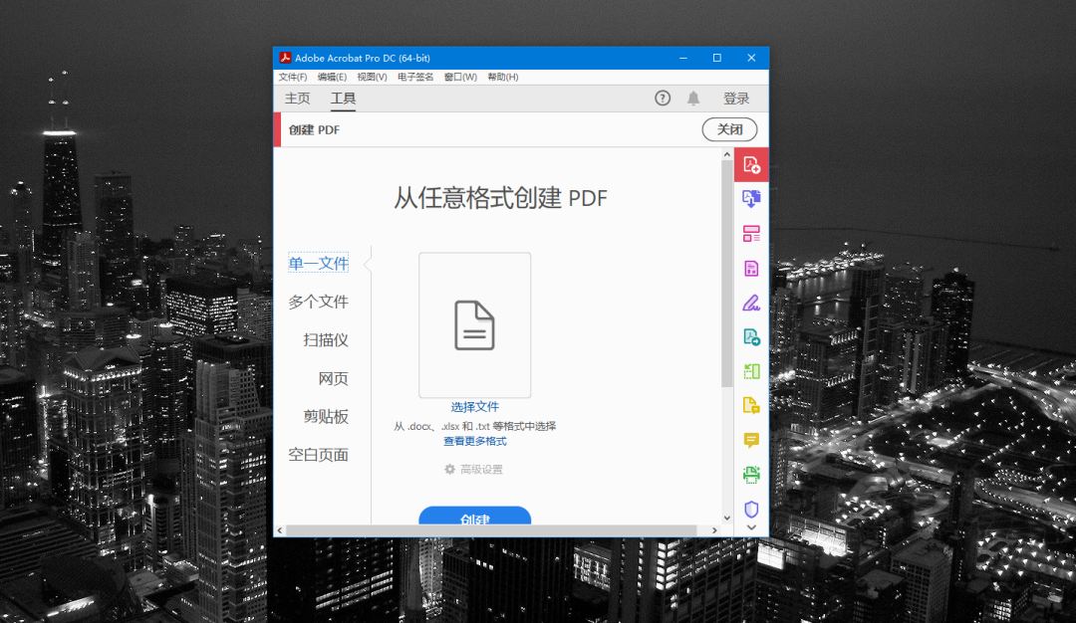Open the Compress/Crop pages green icon
Viewport: 1076px width, 623px height.
(751, 371)
